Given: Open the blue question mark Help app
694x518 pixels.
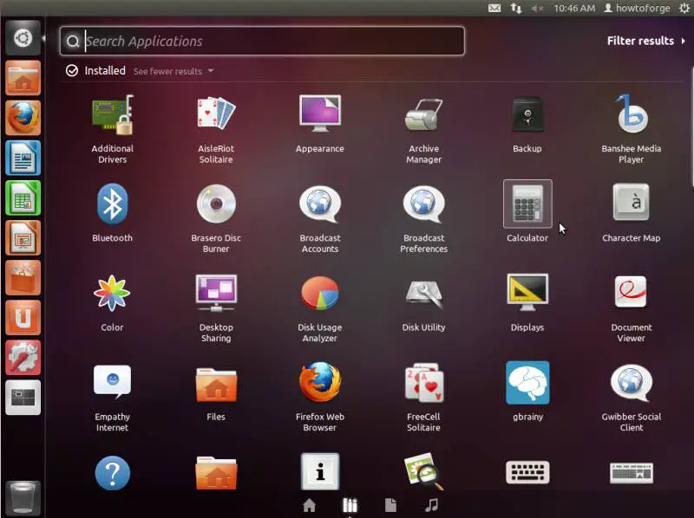Looking at the screenshot, I should coord(113,473).
